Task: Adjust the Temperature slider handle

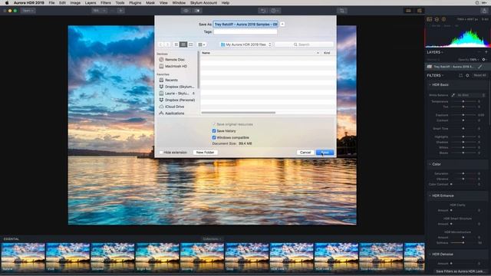Action: (463, 101)
